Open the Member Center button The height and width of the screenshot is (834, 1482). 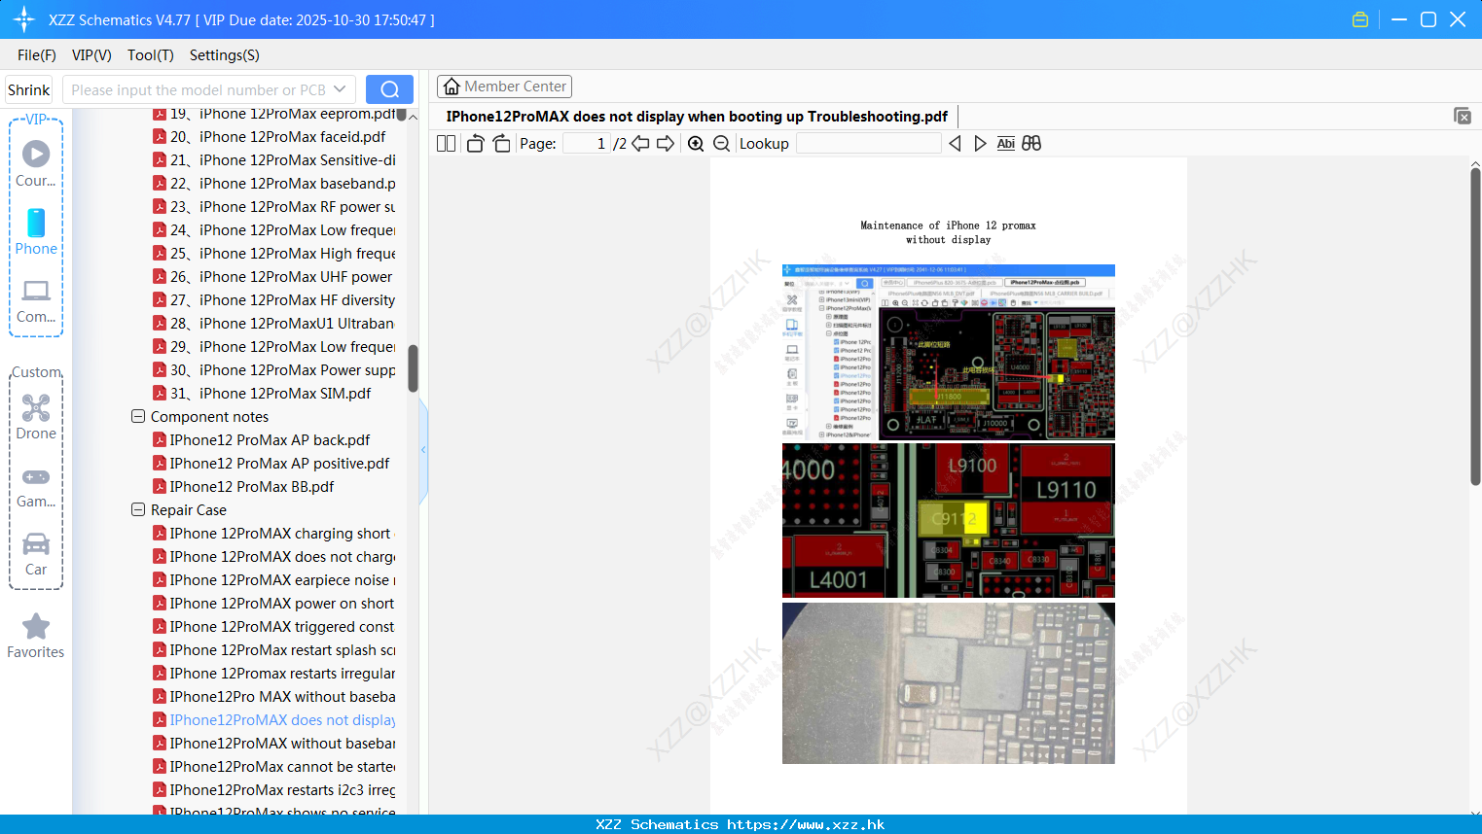tap(504, 87)
